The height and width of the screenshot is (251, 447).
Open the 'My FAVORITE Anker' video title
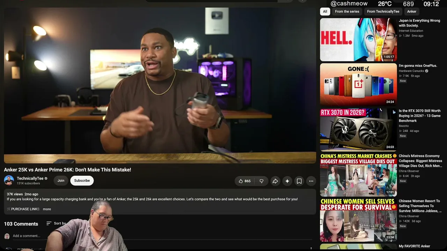tap(415, 246)
